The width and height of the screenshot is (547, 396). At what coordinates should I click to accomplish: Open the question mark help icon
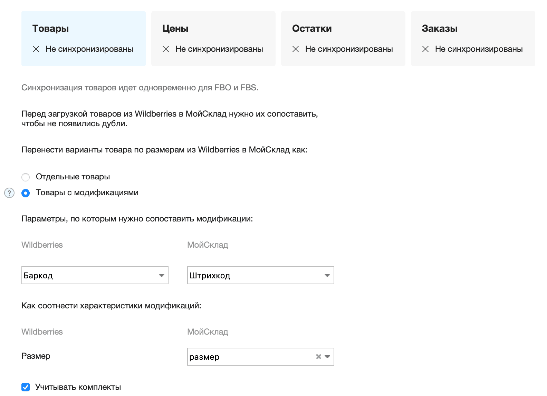(9, 193)
